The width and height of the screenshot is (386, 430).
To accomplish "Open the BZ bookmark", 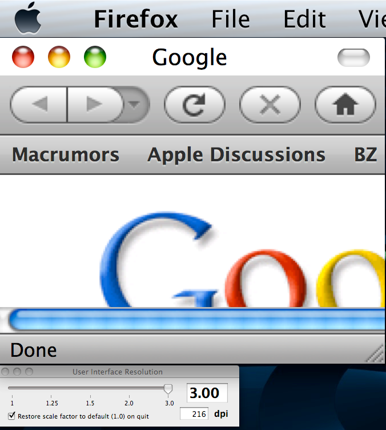I will [365, 154].
